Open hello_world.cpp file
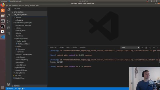The width and height of the screenshot is (160, 90). 29,44
